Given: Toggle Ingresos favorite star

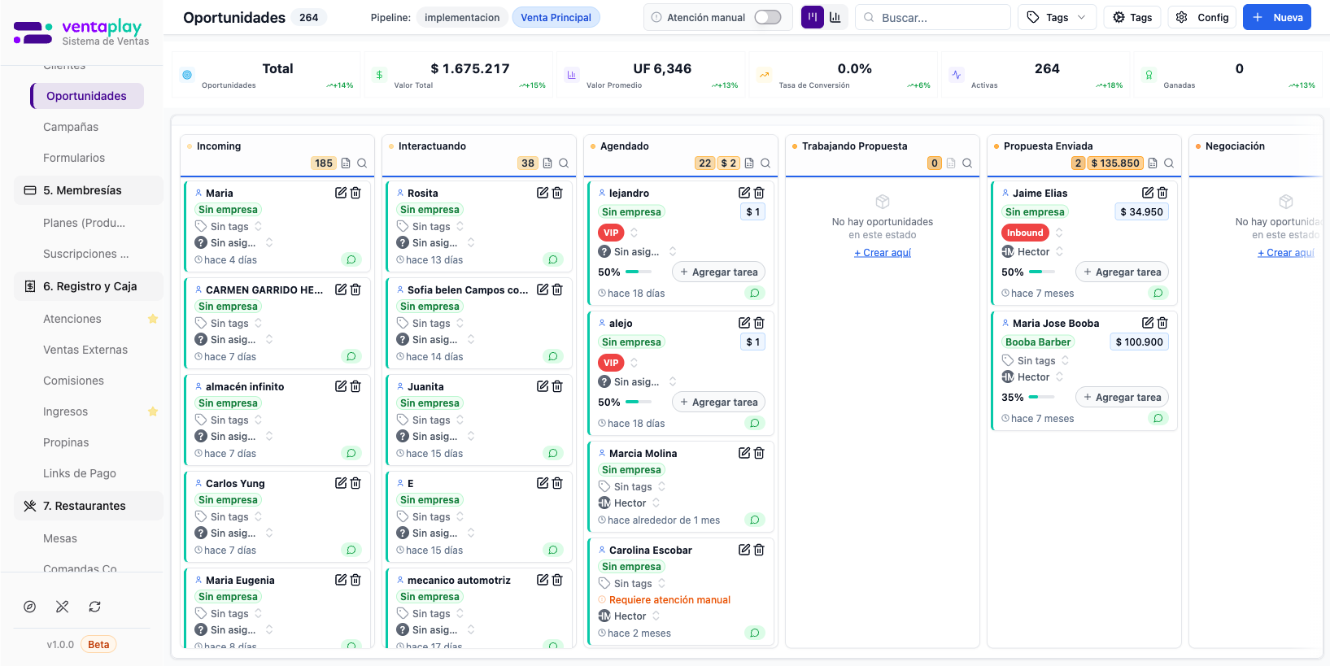Looking at the screenshot, I should (153, 411).
